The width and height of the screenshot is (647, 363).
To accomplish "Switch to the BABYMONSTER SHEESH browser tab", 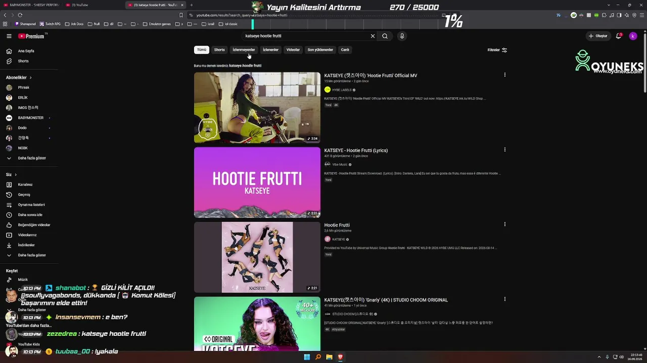I will (31, 5).
